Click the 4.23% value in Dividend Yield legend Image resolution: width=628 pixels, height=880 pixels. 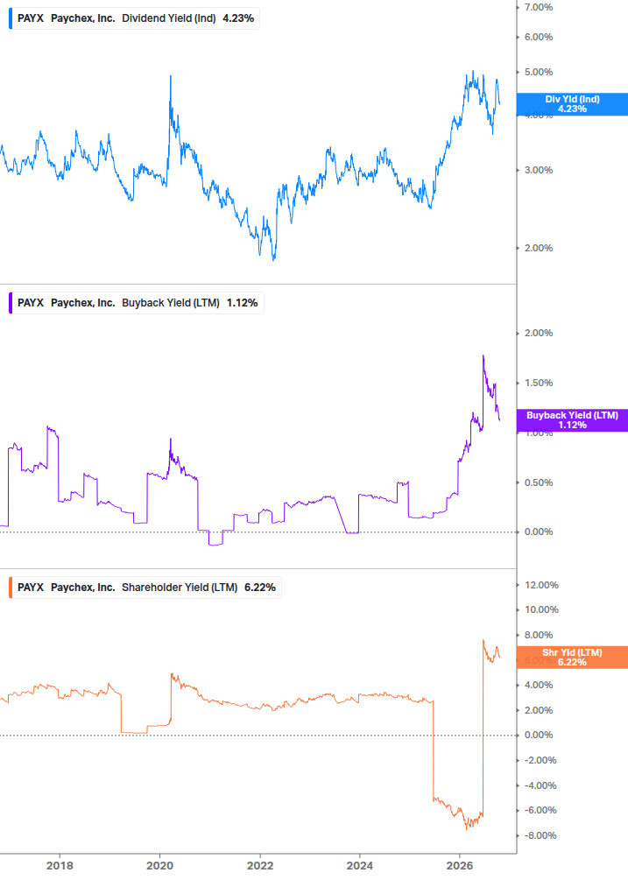click(x=238, y=18)
